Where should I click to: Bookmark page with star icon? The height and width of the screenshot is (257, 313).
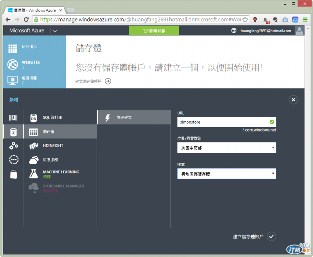click(x=245, y=20)
